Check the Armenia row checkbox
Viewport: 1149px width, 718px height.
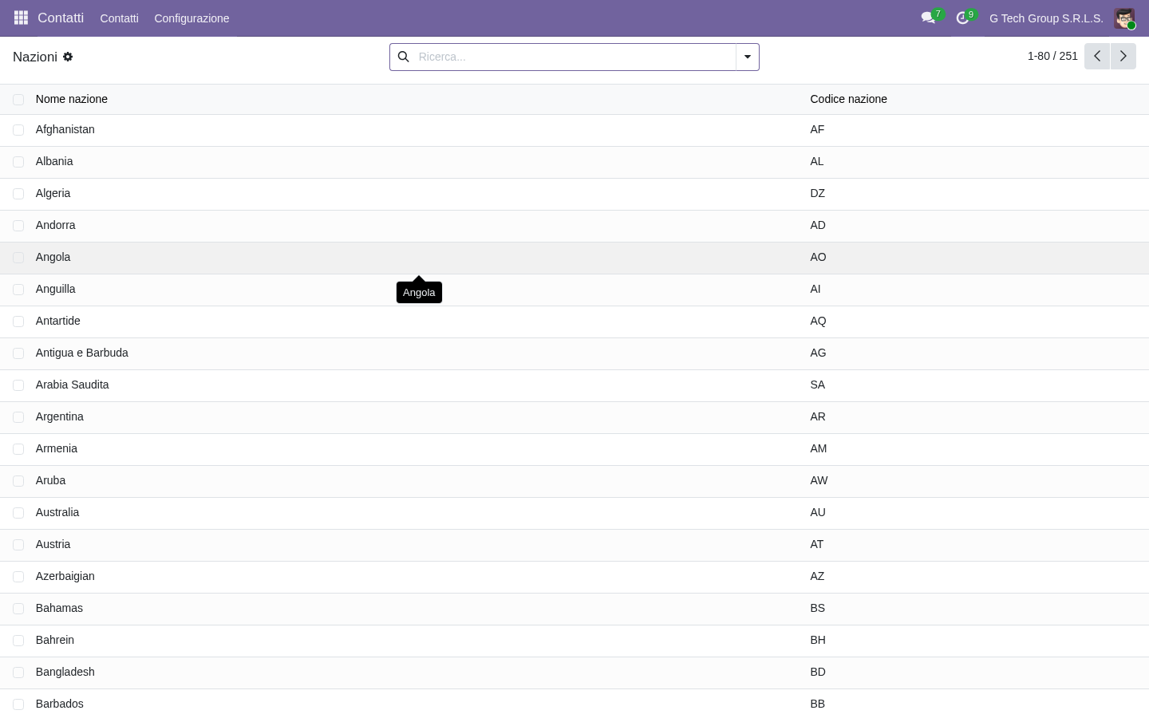click(x=18, y=449)
